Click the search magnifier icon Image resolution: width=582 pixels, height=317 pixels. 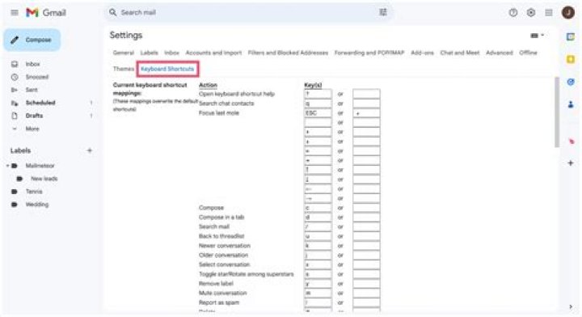112,12
